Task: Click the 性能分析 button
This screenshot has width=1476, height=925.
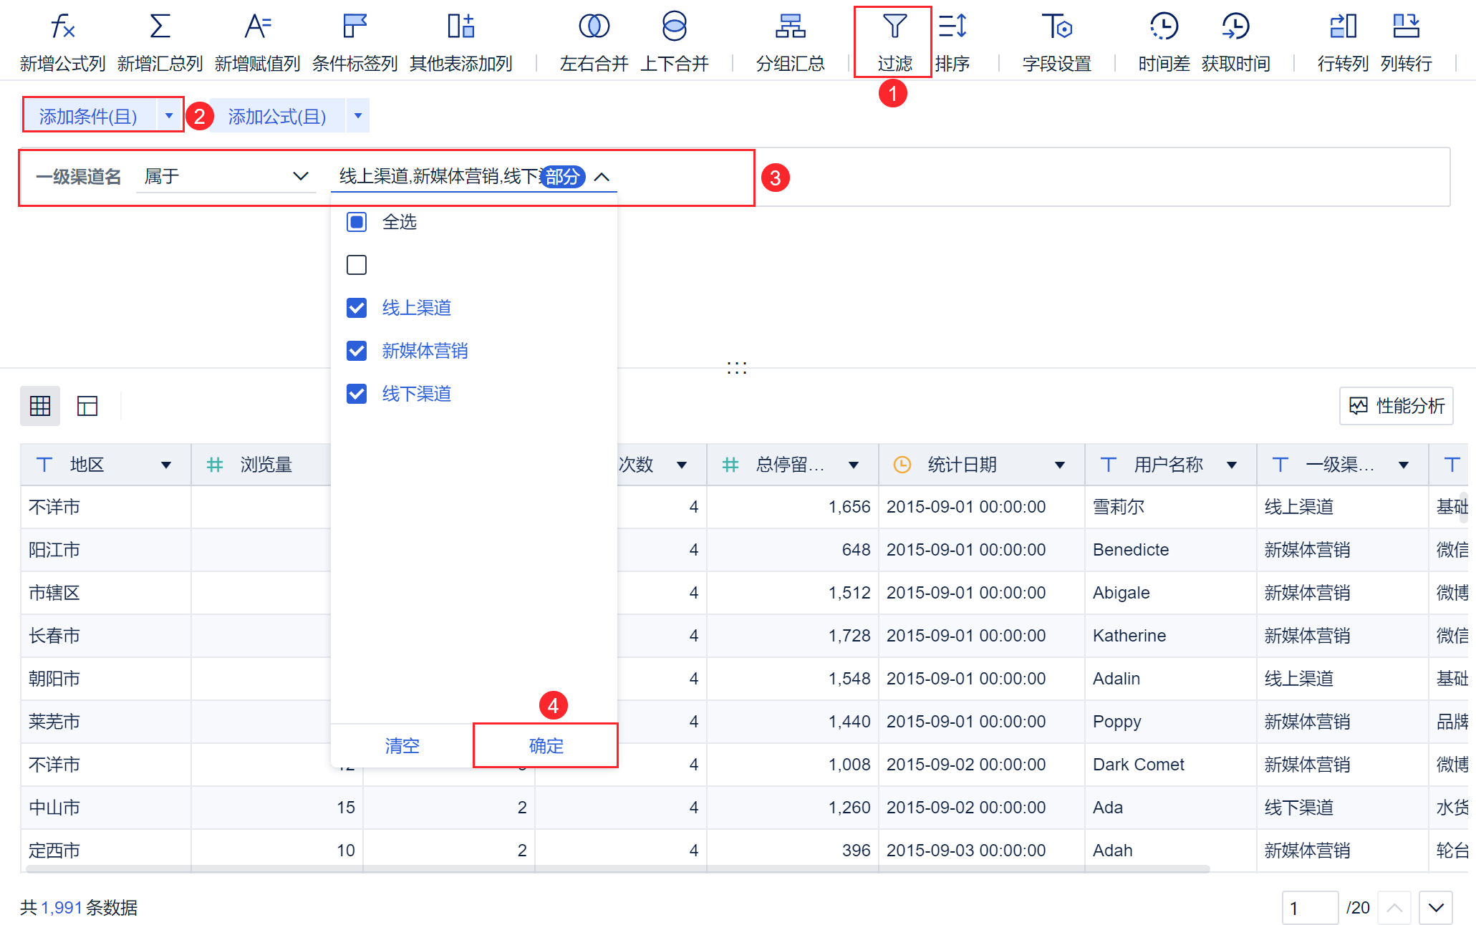Action: pos(1396,406)
